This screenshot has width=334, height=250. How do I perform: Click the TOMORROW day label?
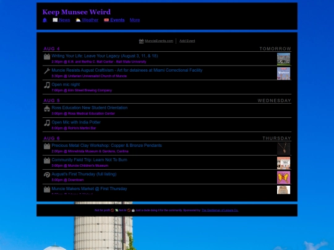click(275, 49)
